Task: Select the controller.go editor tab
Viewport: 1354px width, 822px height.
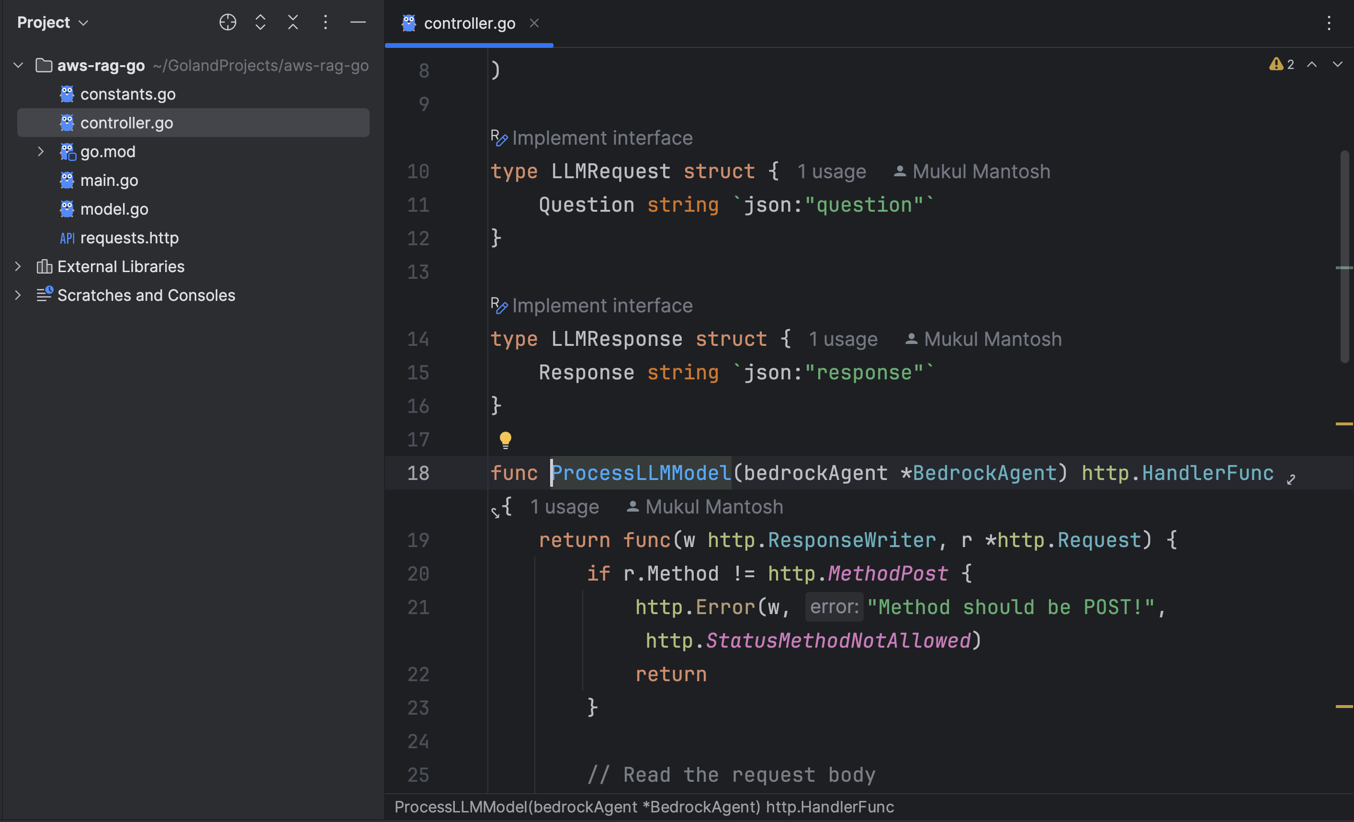Action: [469, 23]
